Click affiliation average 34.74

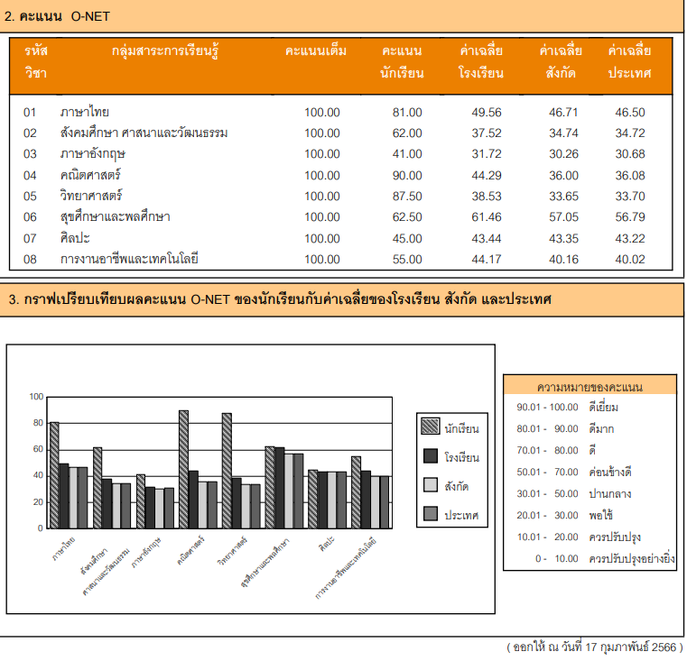click(x=563, y=133)
